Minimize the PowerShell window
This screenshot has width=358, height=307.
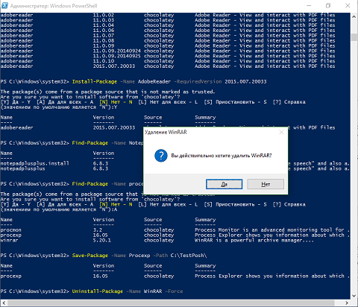tap(309, 5)
